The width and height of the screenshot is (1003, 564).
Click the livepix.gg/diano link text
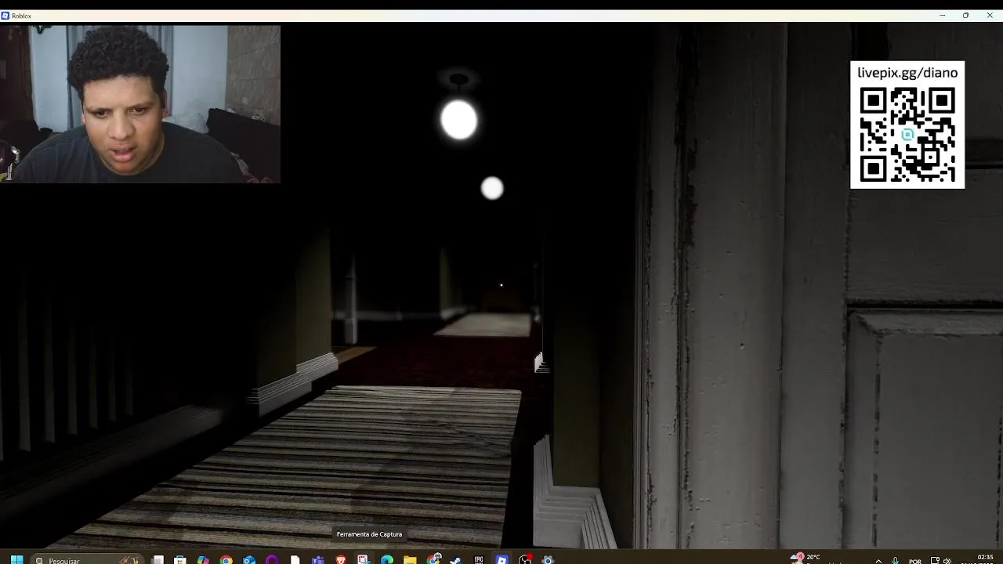click(907, 73)
